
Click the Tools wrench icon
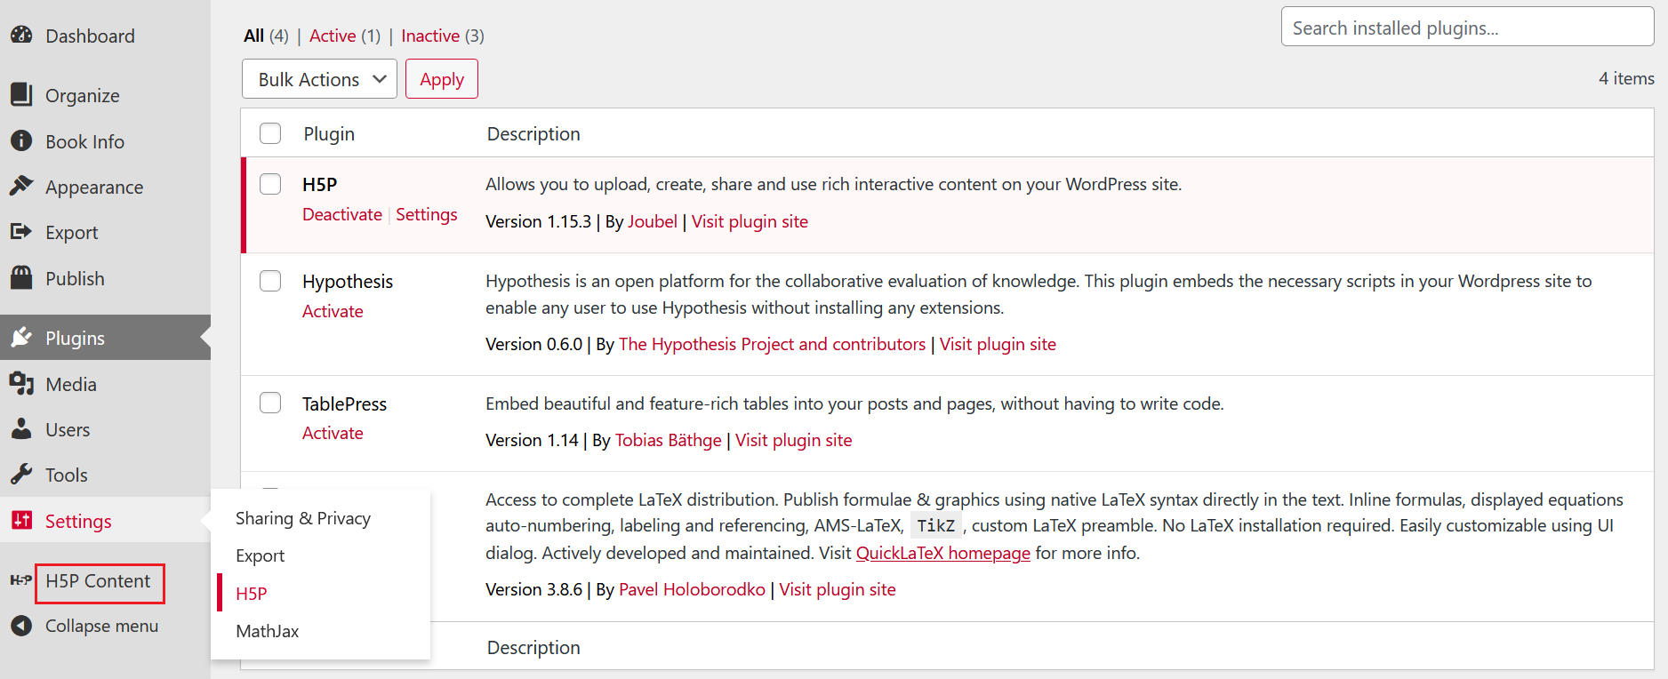click(x=21, y=474)
